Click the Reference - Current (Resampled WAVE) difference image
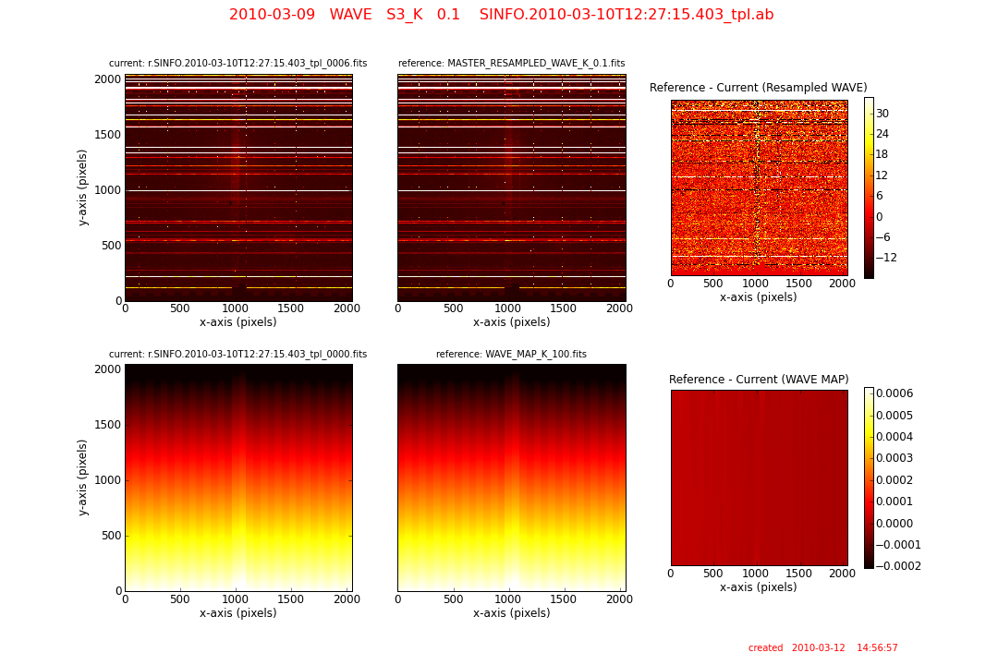Image resolution: width=998 pixels, height=665 pixels. (759, 187)
